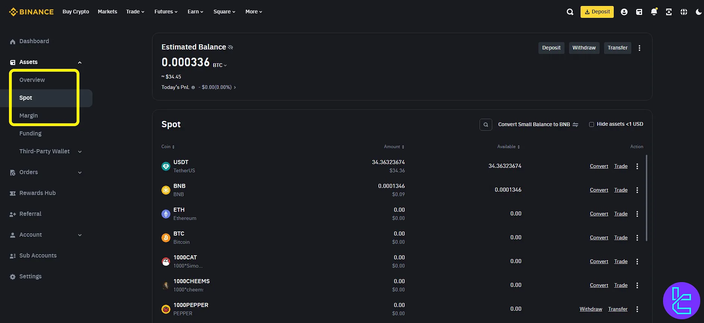Open language globe icon

pyautogui.click(x=683, y=12)
